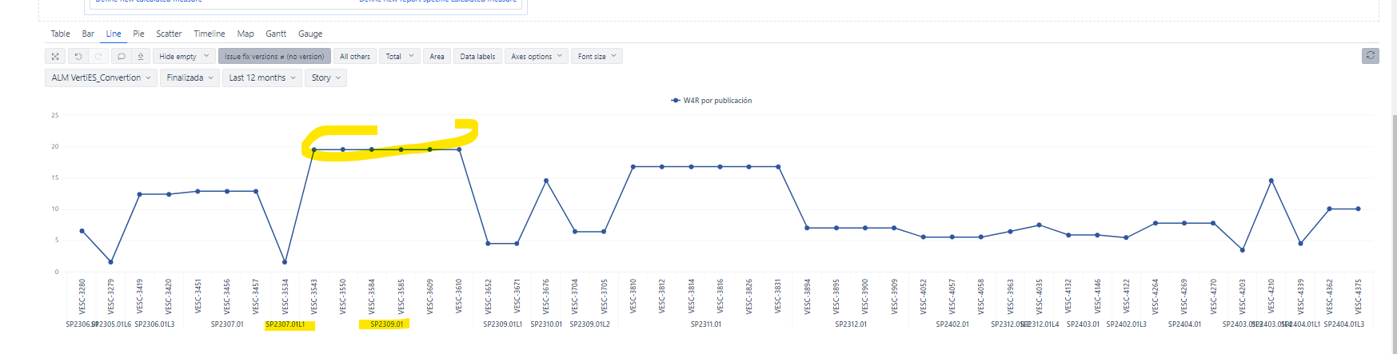Screen dimensions: 1397x354
Task: Click the VESC-3543 data point
Action: 313,149
